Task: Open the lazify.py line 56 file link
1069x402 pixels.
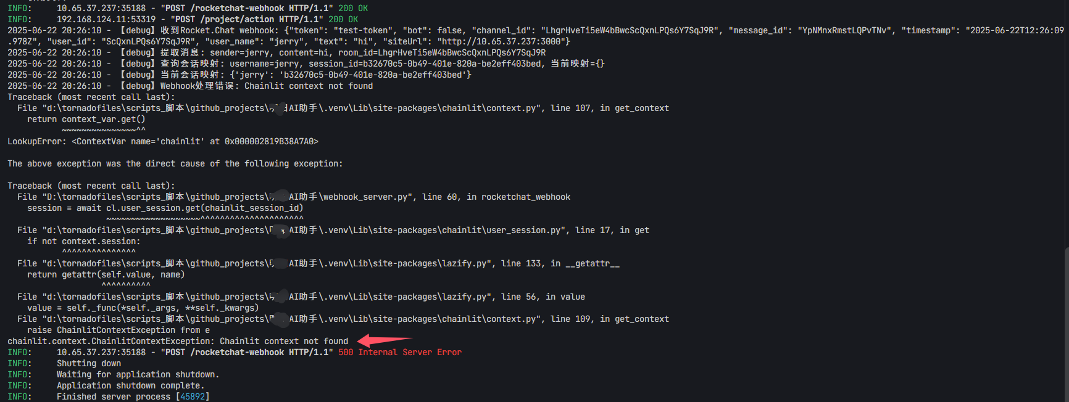Action: pos(267,297)
